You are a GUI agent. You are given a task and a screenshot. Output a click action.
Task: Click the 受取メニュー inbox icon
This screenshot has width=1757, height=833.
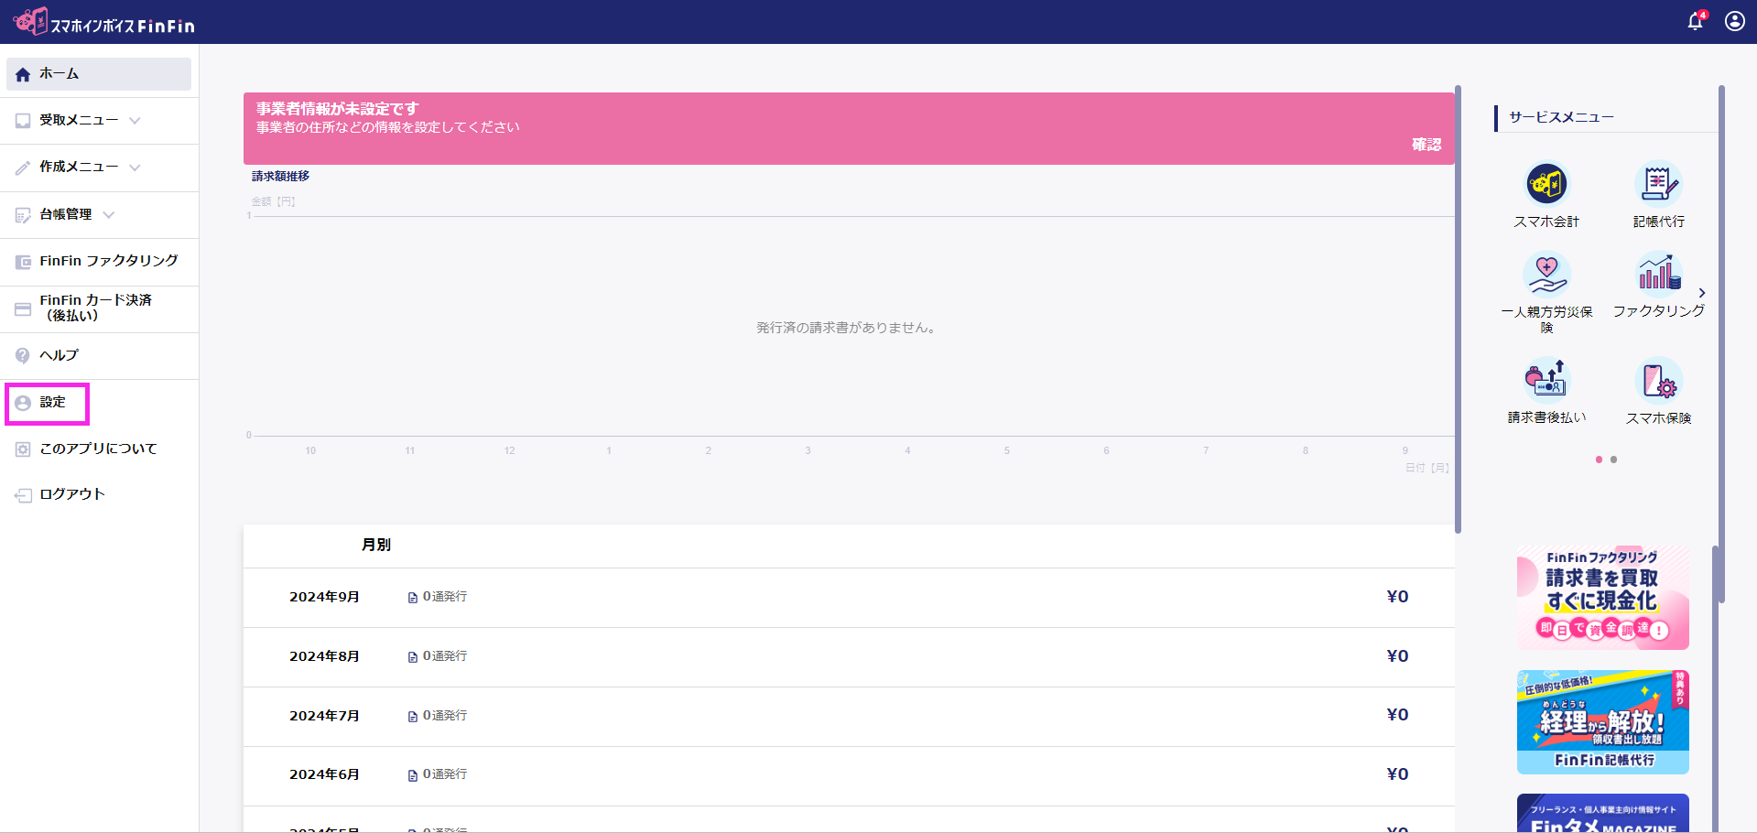point(23,121)
